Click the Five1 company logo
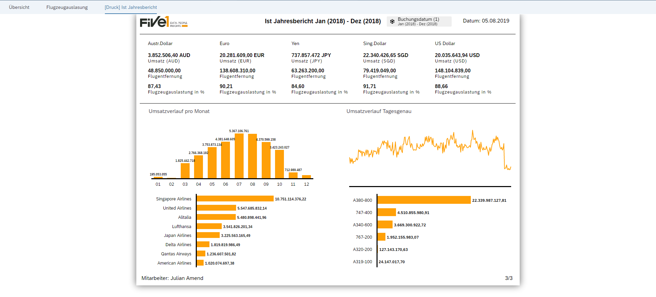This screenshot has height=297, width=656. pos(164,22)
